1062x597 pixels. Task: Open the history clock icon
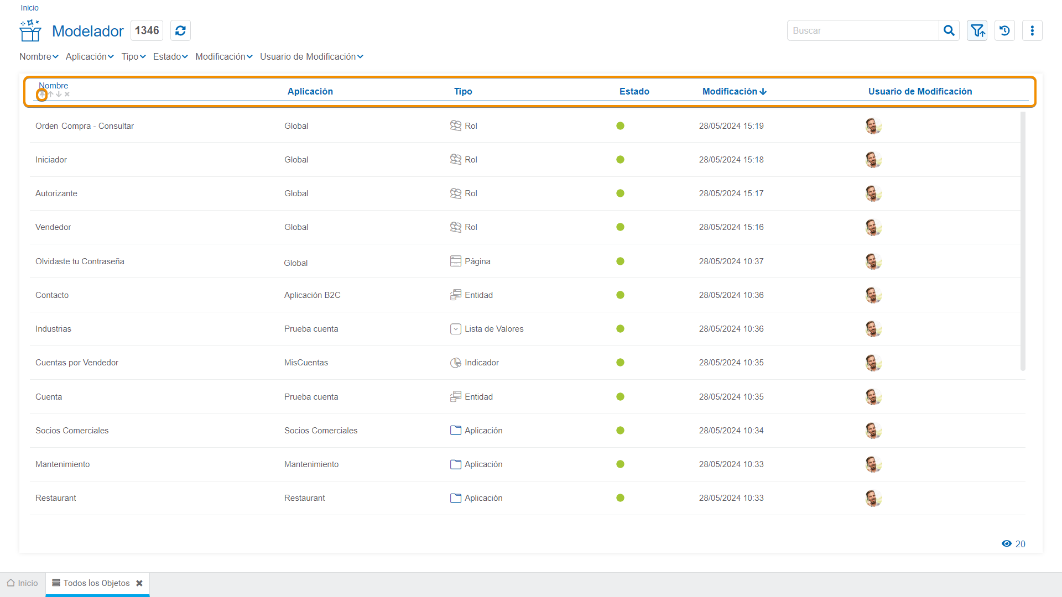coord(1004,30)
